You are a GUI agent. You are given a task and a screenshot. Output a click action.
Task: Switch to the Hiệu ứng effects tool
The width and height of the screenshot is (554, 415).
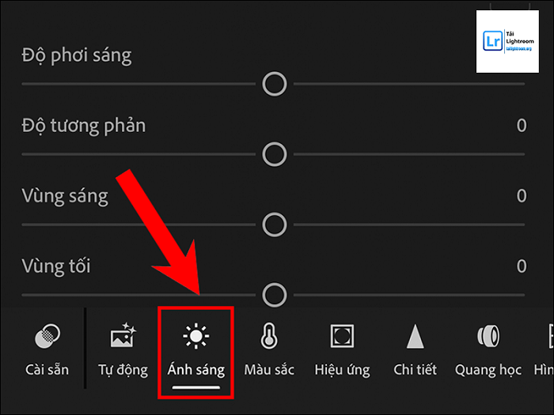point(342,338)
